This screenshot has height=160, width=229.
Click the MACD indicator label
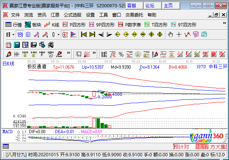coord(8,132)
